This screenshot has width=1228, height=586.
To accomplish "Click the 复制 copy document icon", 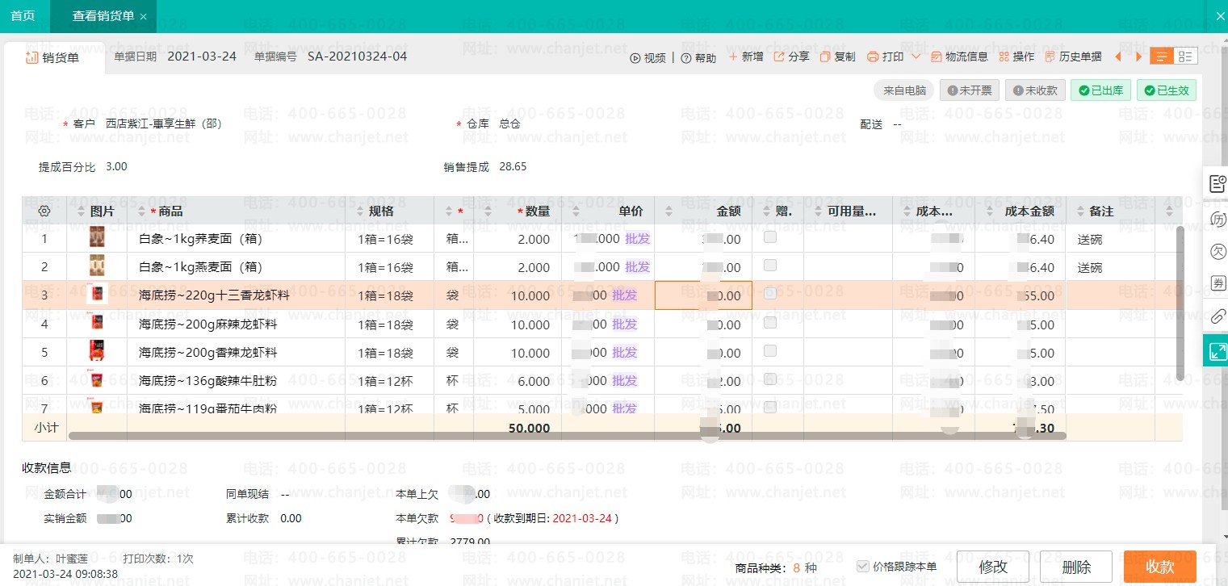I will 825,57.
